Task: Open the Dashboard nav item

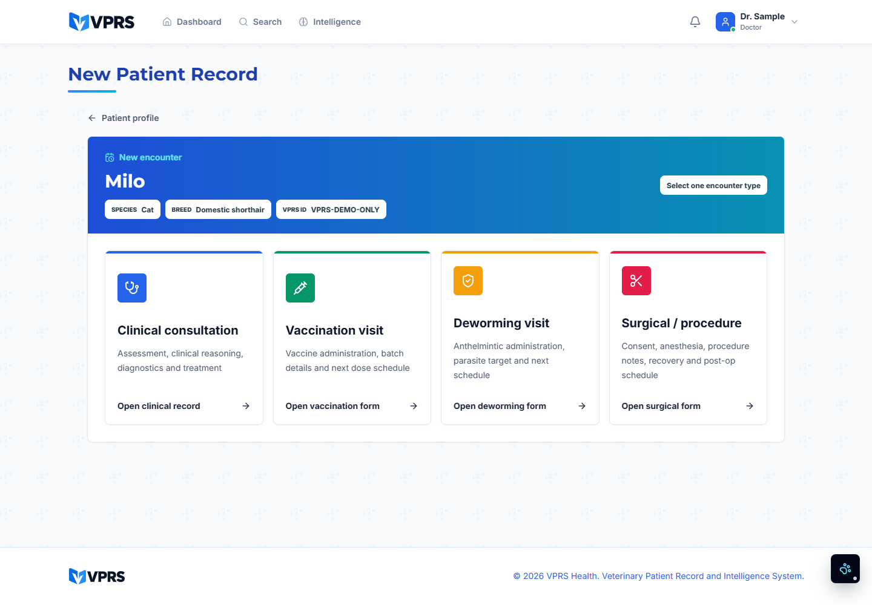Action: [x=192, y=22]
